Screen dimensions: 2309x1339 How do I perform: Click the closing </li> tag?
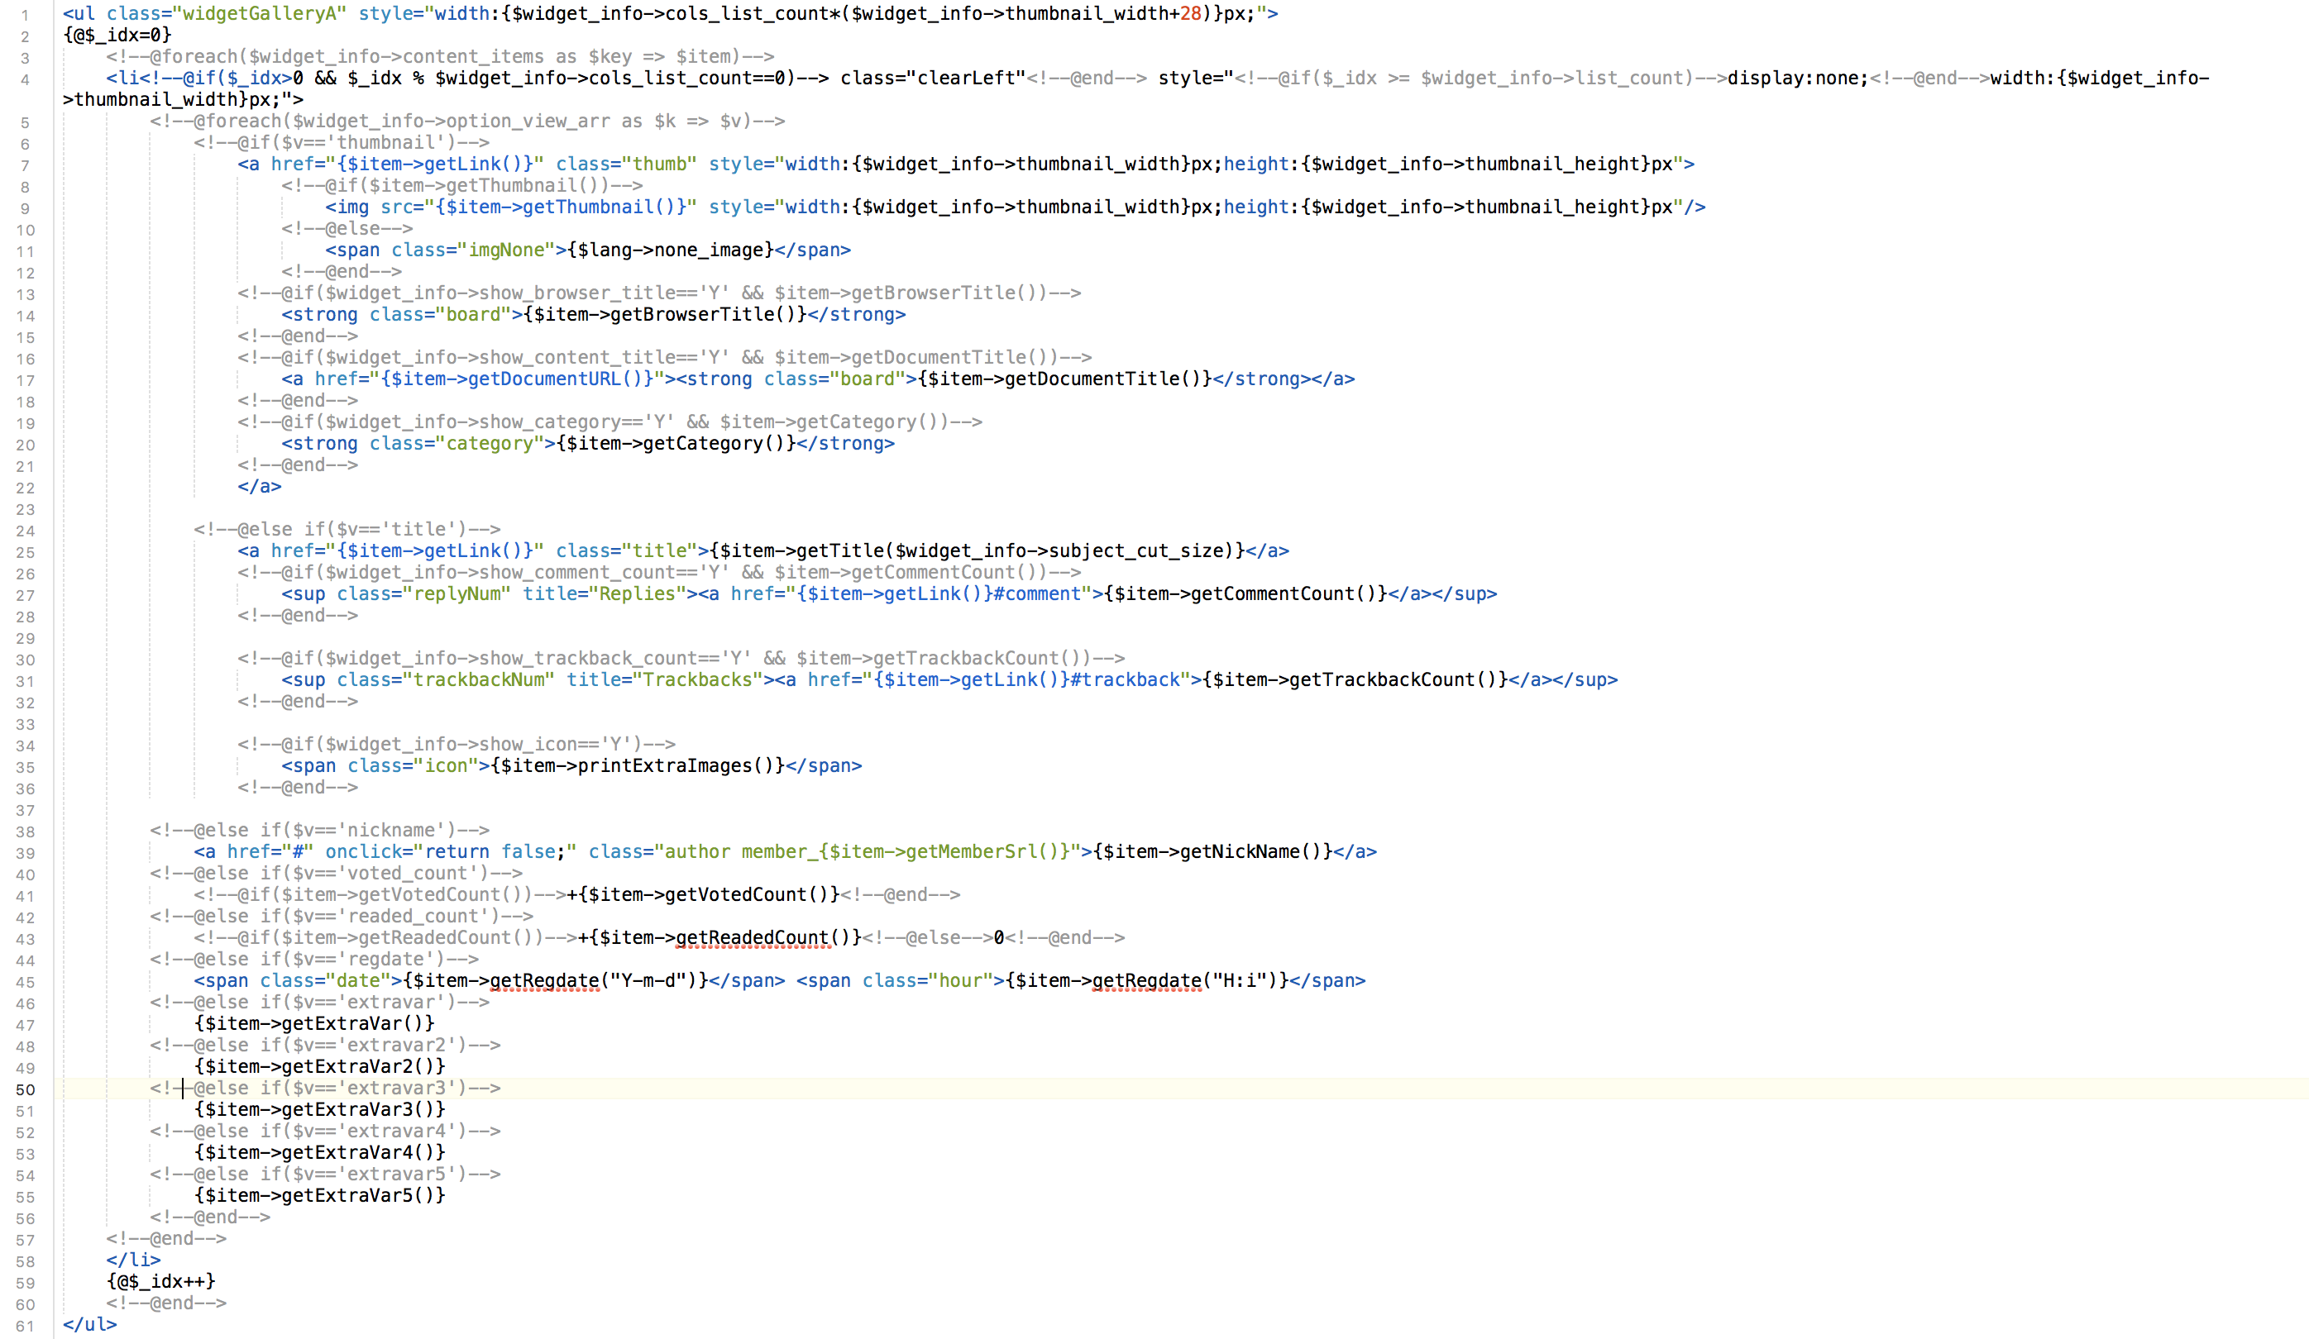pyautogui.click(x=133, y=1260)
